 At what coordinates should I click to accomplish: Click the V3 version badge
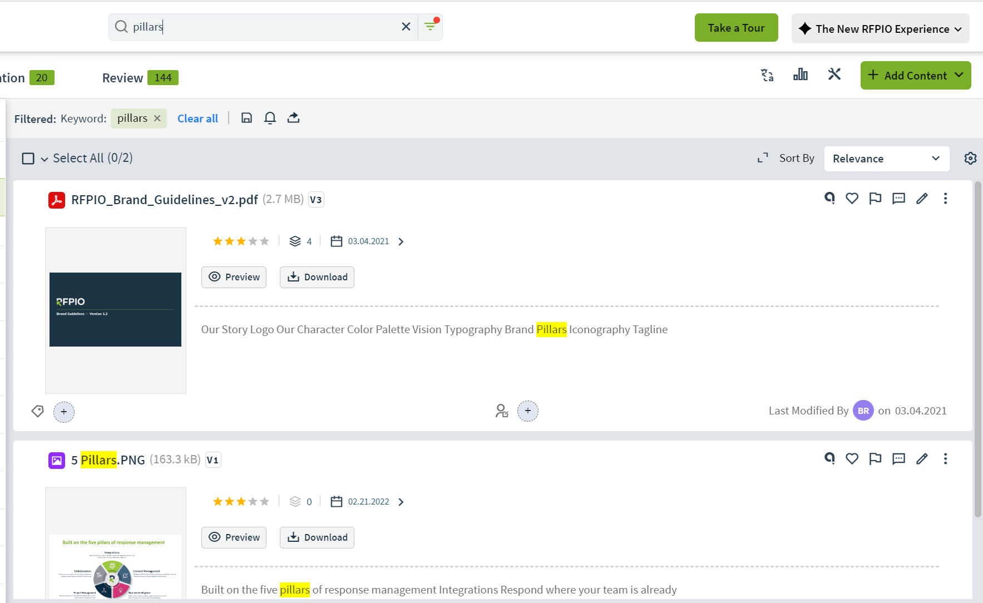(x=316, y=200)
